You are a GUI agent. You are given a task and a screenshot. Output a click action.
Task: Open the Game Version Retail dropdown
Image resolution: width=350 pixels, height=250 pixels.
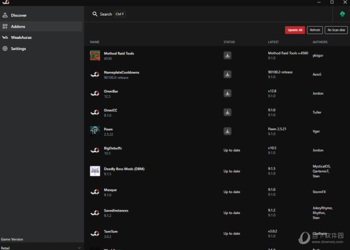tap(41, 248)
